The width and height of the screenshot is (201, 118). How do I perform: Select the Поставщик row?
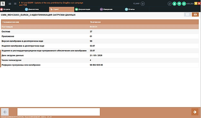(x=100, y=27)
